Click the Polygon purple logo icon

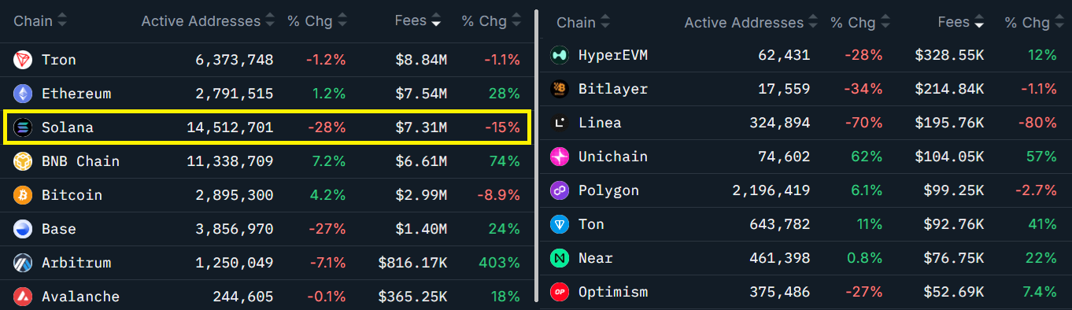[x=559, y=190]
